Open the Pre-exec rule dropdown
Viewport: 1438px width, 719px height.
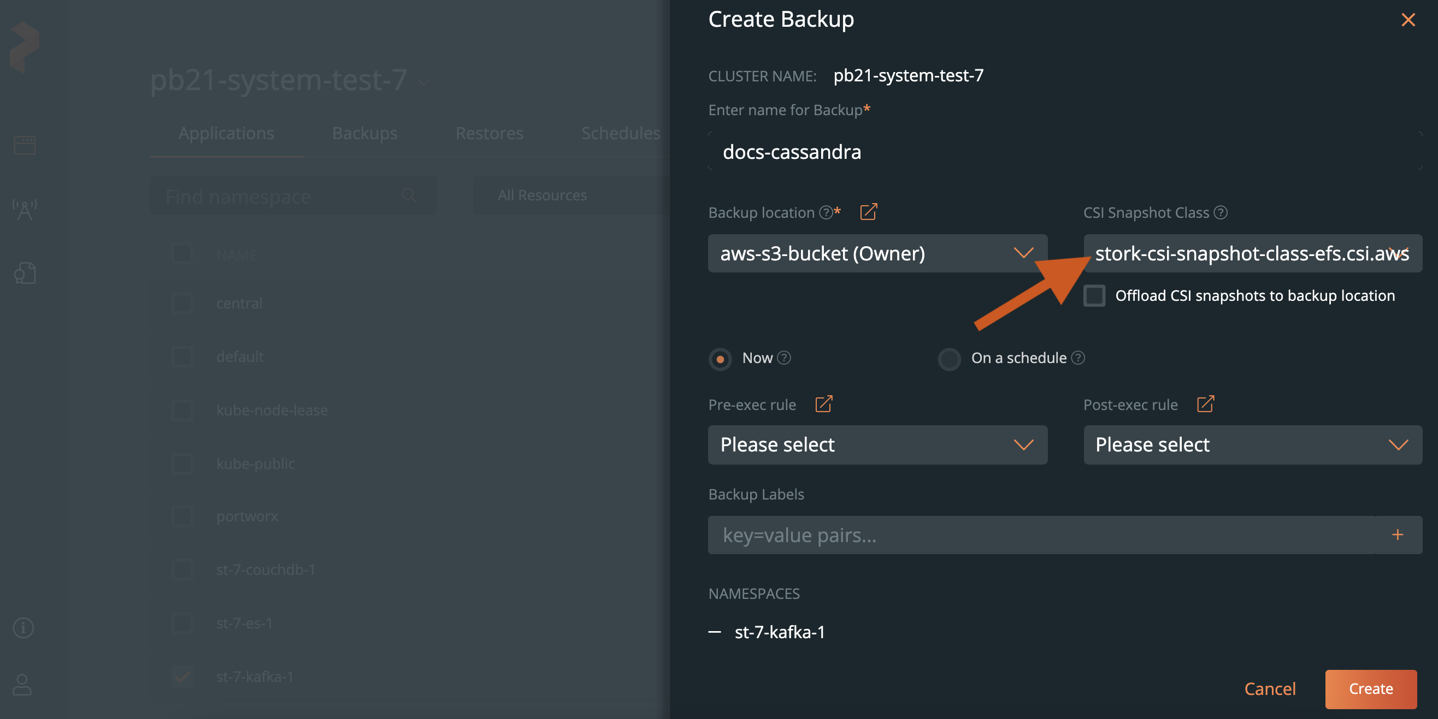click(877, 444)
